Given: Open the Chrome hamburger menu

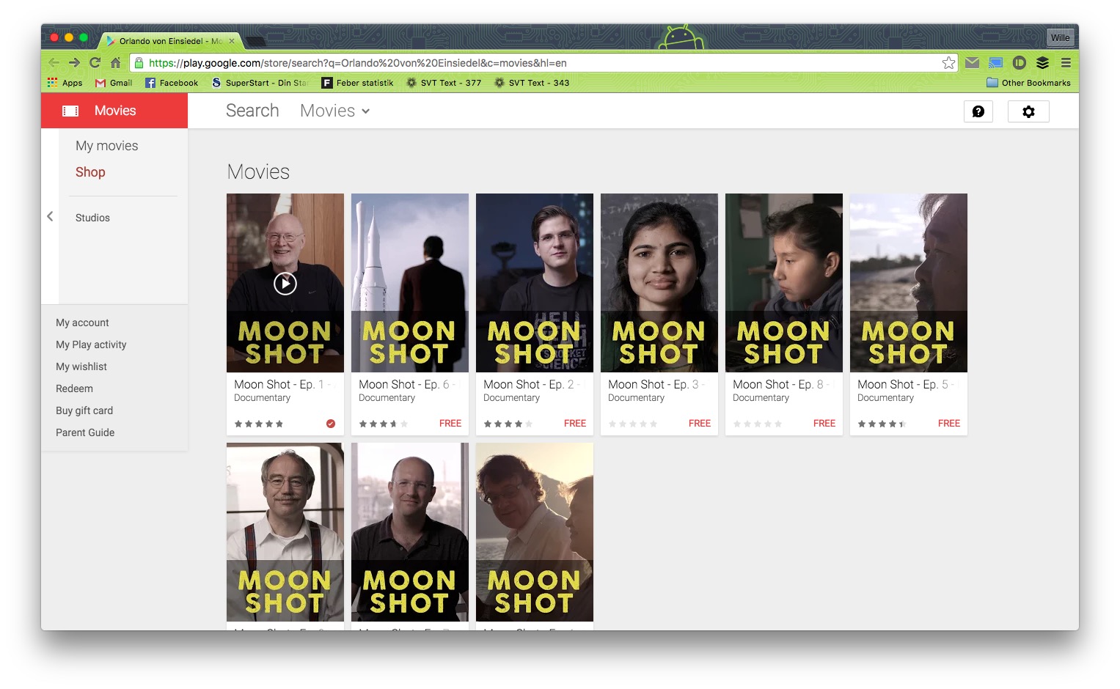Looking at the screenshot, I should 1066,63.
